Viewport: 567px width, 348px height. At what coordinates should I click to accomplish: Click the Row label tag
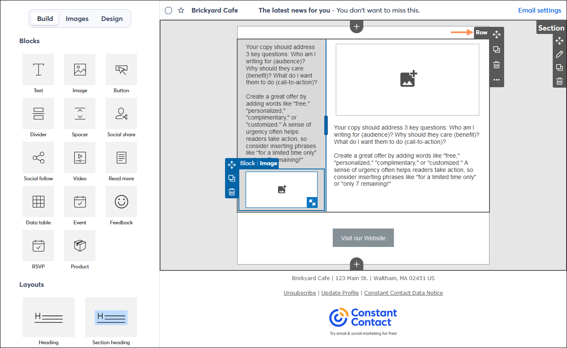[x=482, y=32]
